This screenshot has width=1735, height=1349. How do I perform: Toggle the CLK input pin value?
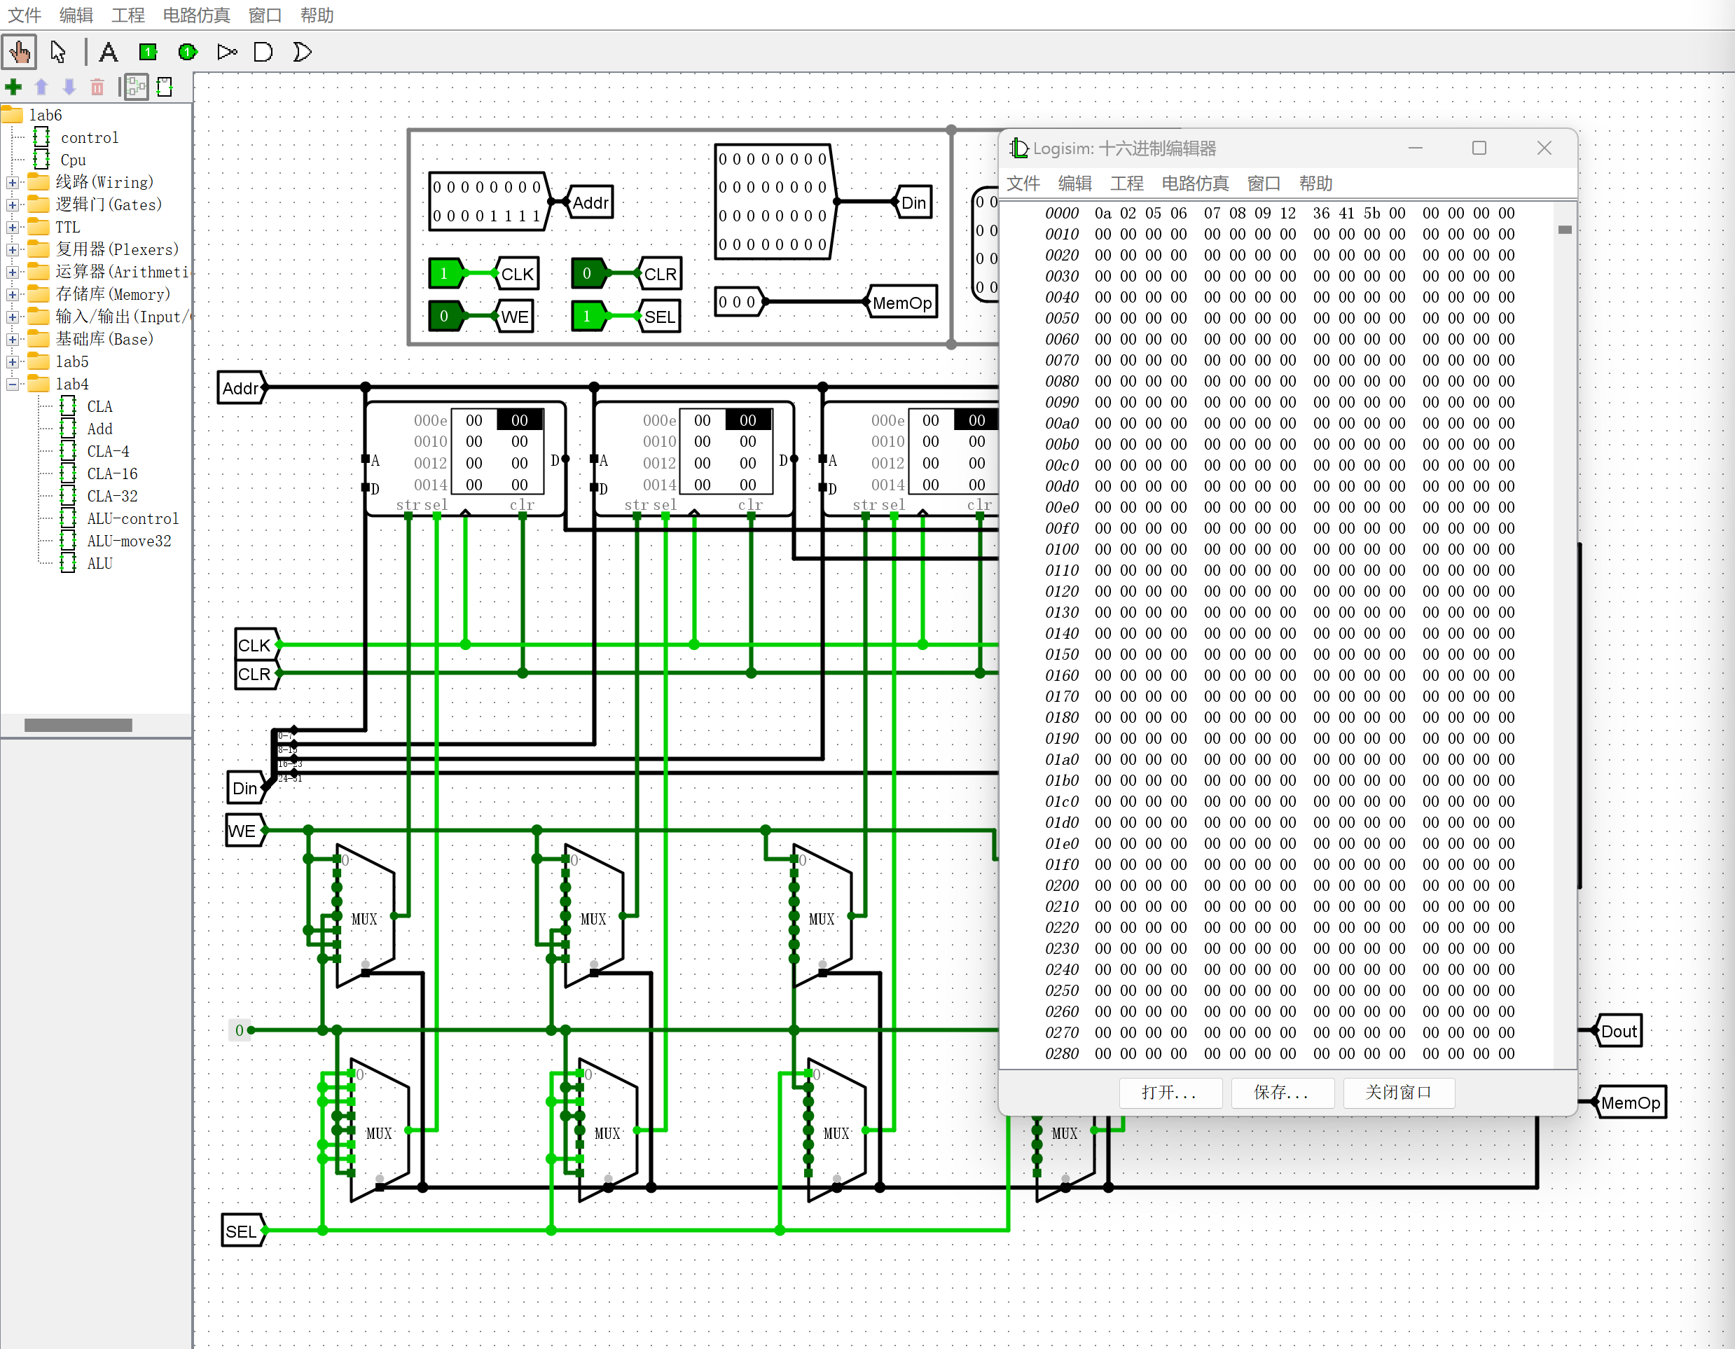443,273
